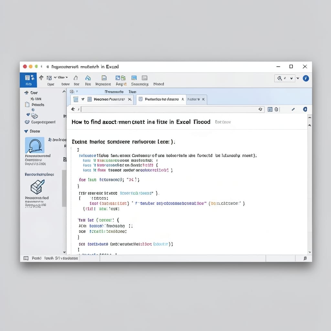331x331 pixels.
Task: Click the star icon at the sidebar top
Action: [27, 92]
